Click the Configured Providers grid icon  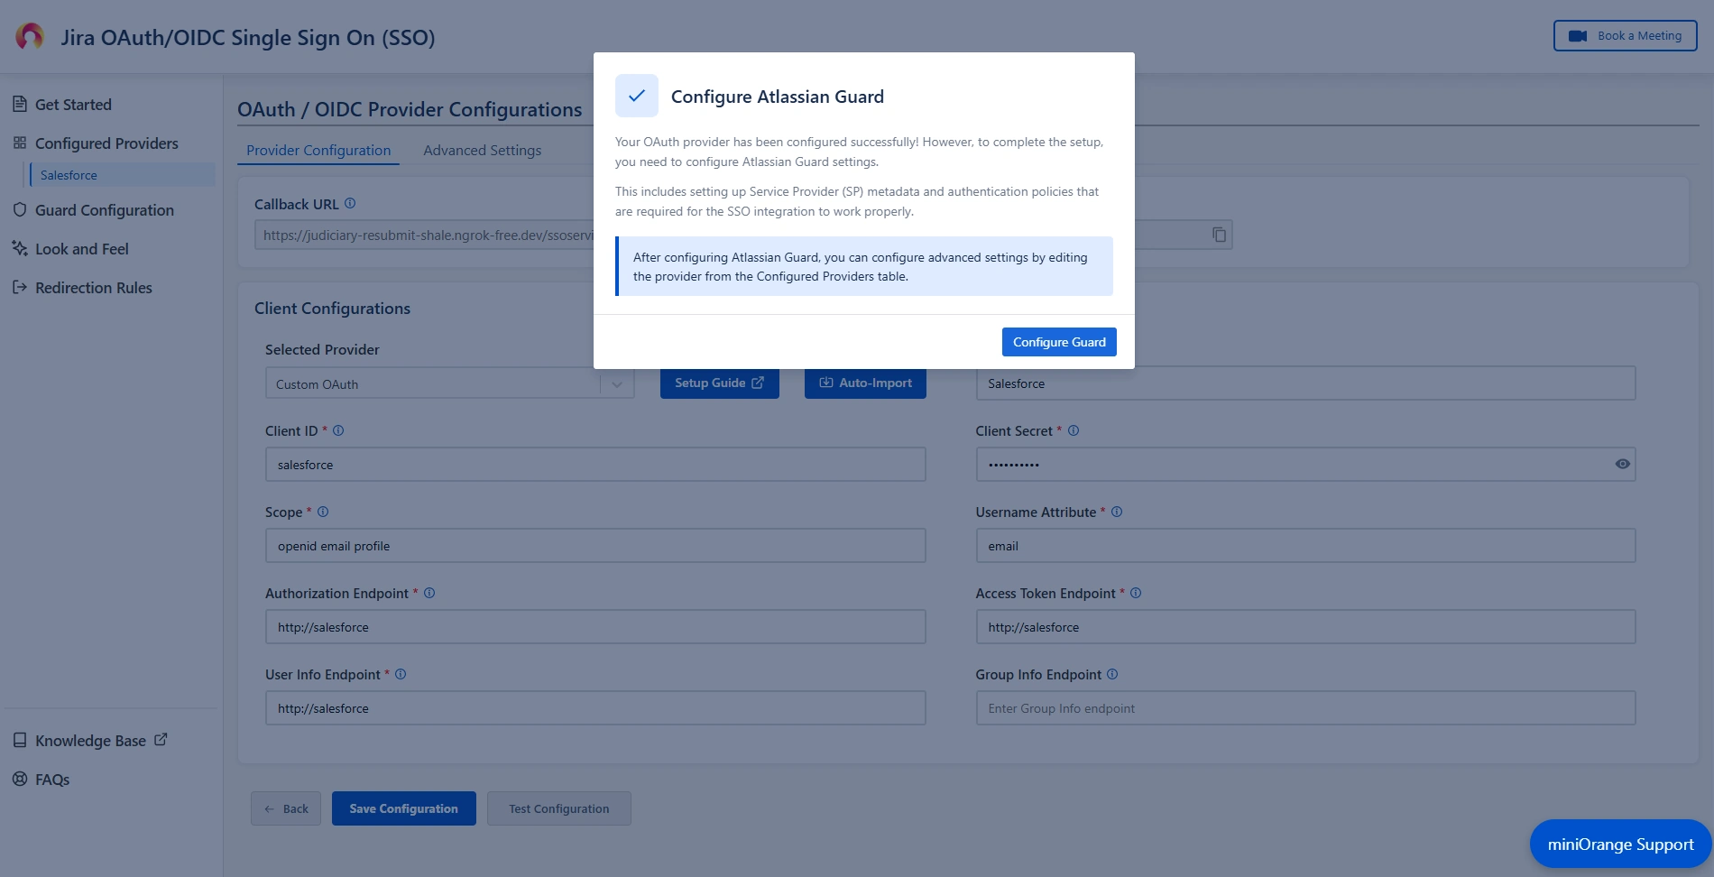pos(20,143)
